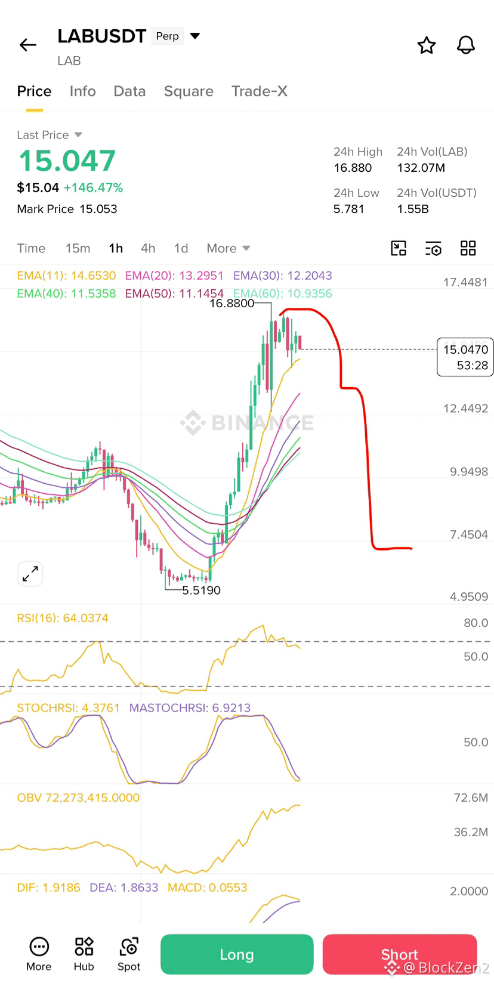The height and width of the screenshot is (983, 494).
Task: Select the 4h chart interval
Action: coord(148,248)
